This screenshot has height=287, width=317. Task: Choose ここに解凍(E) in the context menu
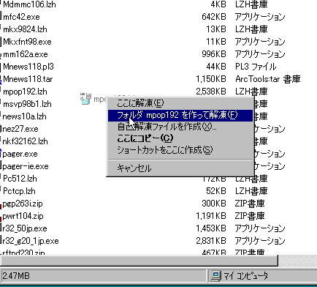tap(180, 103)
